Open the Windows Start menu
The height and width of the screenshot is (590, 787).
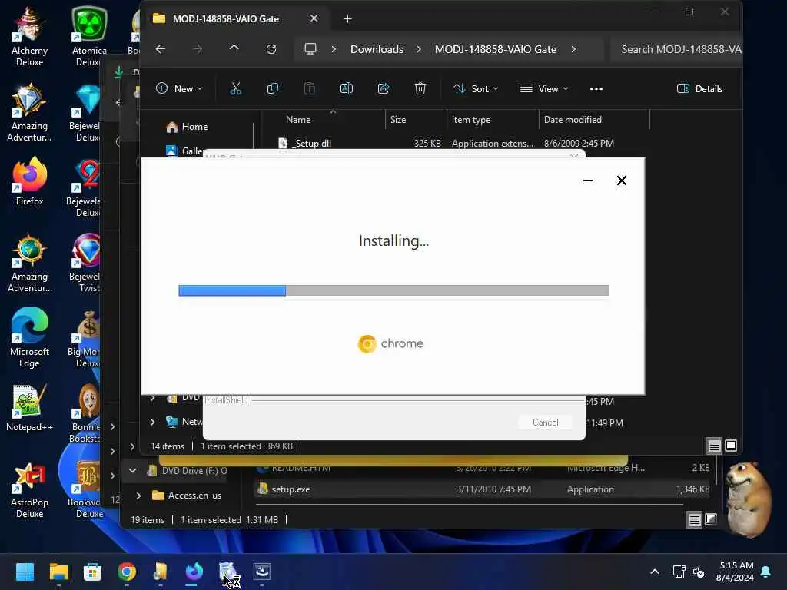click(x=25, y=572)
